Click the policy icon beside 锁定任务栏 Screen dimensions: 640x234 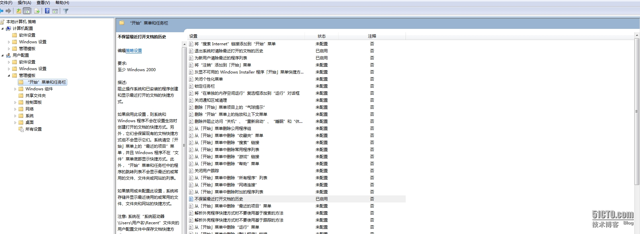pos(191,86)
